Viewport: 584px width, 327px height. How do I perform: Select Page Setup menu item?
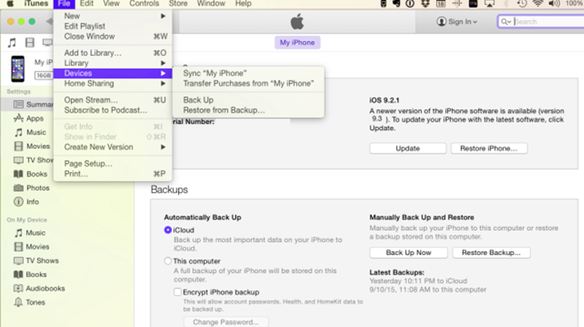point(113,163)
